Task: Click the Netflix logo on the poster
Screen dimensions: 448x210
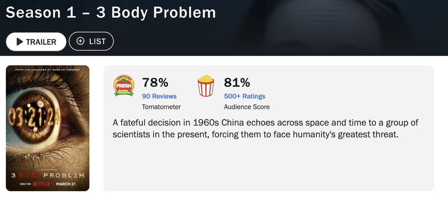Action: [x=41, y=184]
